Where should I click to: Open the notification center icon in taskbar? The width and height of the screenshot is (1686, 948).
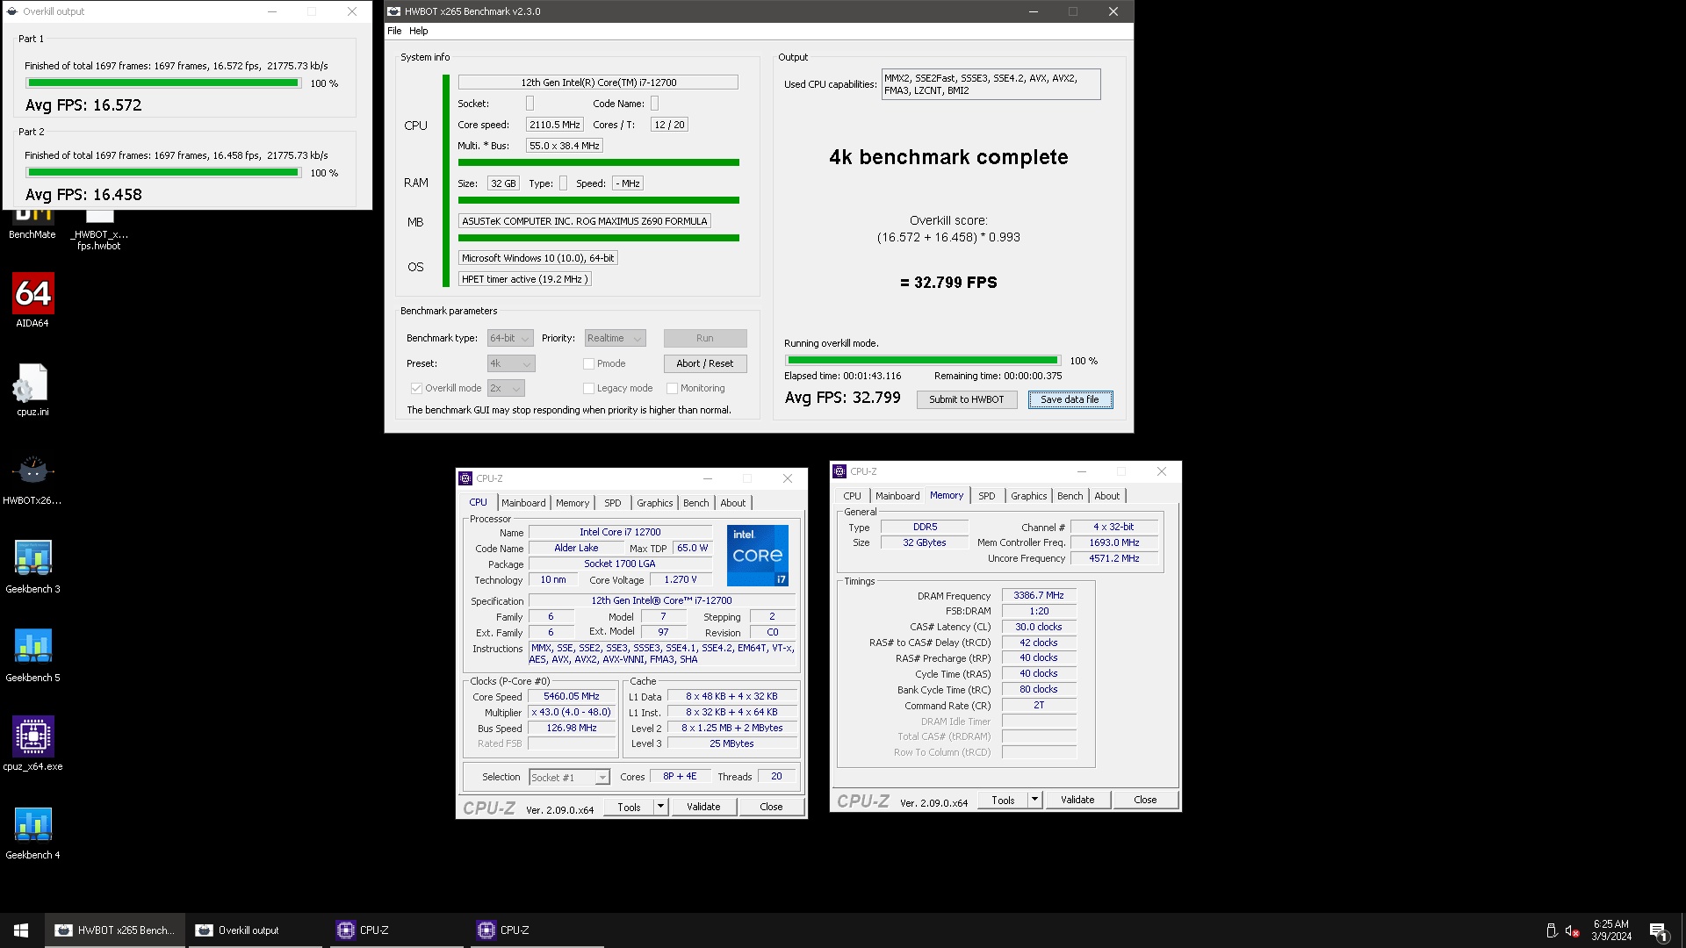[1659, 931]
